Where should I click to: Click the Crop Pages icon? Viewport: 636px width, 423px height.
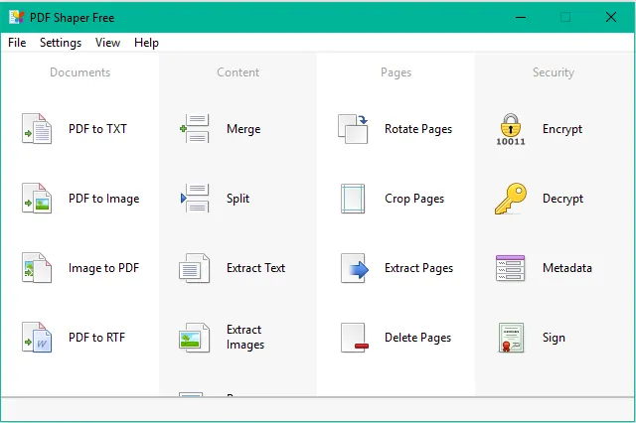pyautogui.click(x=353, y=199)
